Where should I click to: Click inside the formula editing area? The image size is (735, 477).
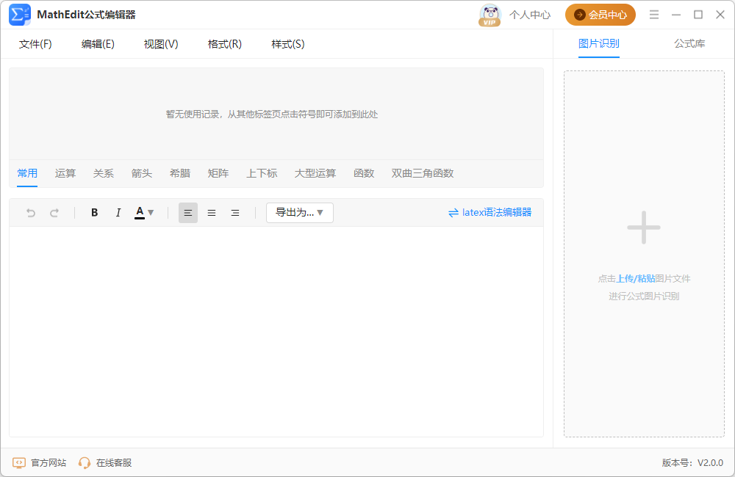pyautogui.click(x=276, y=332)
